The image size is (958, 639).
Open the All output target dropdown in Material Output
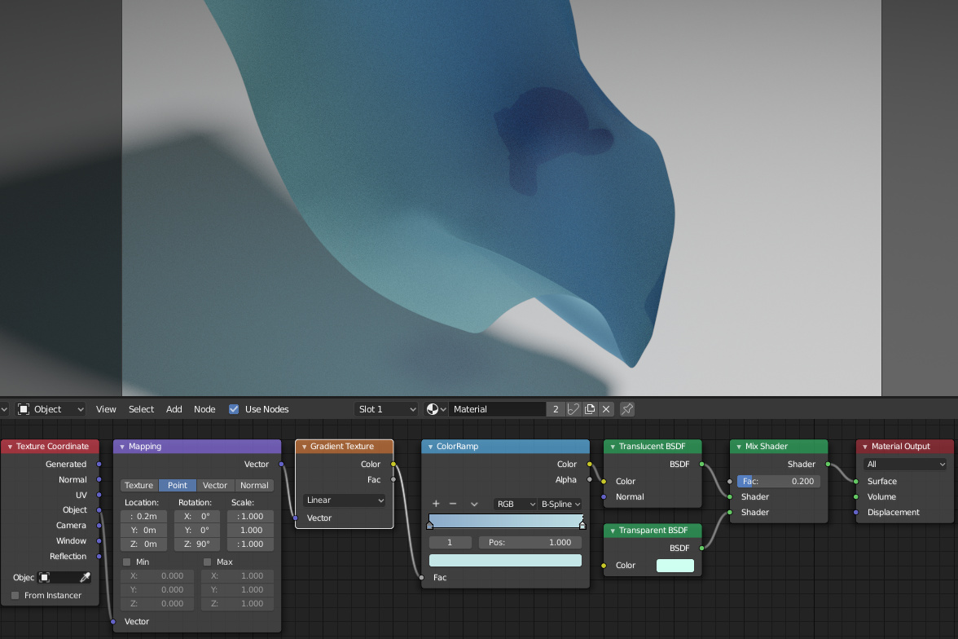[904, 462]
